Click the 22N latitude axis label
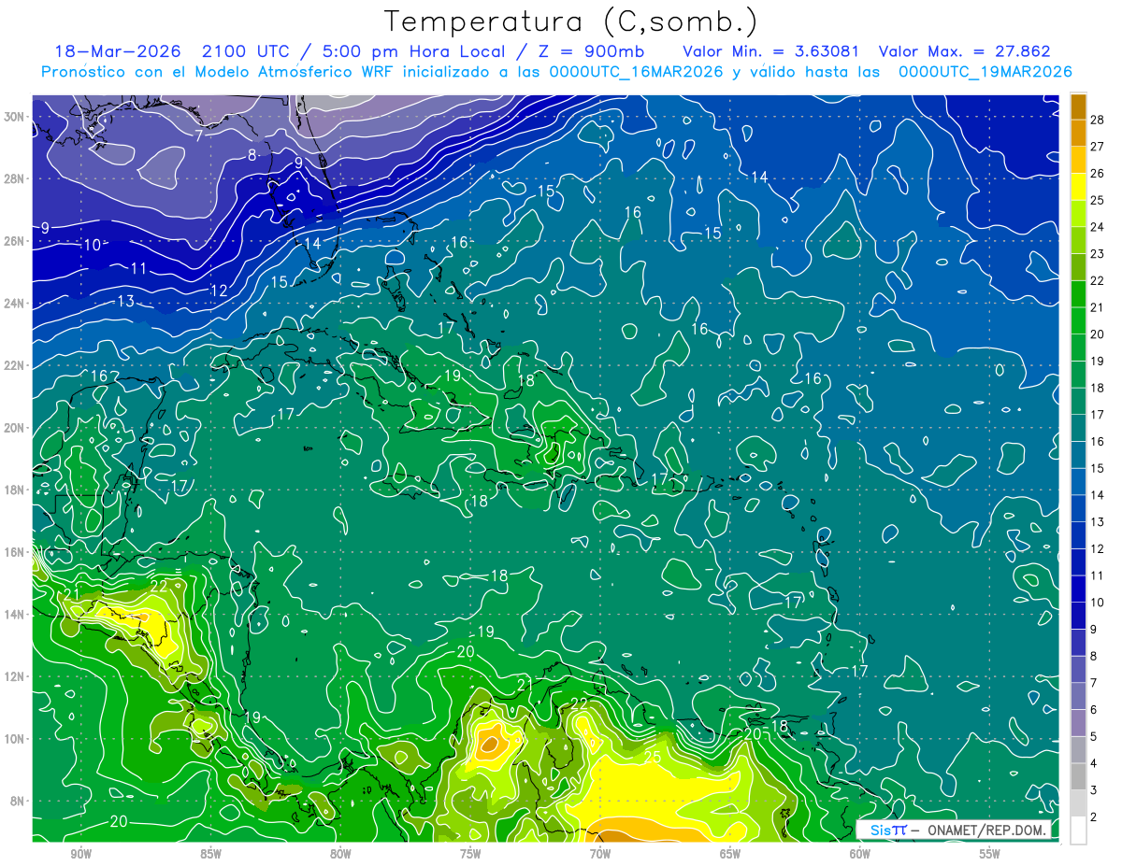 [x=16, y=365]
